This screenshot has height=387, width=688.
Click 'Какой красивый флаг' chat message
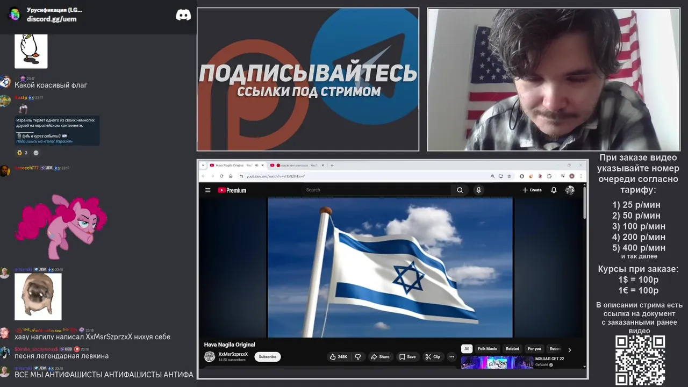tap(51, 85)
